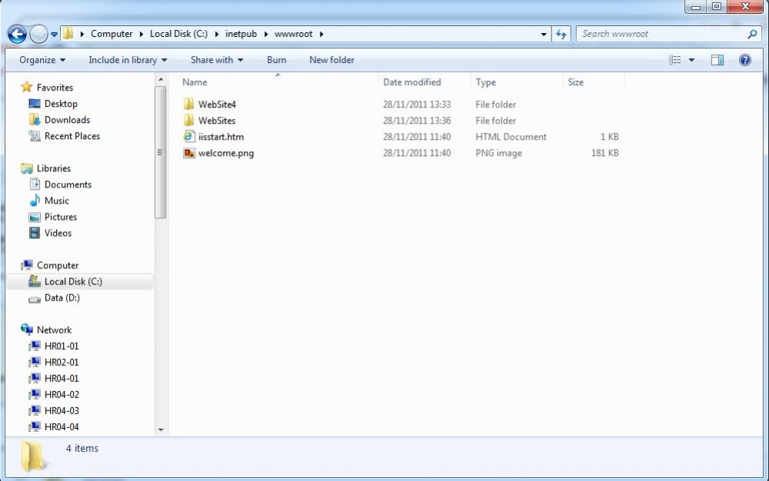Select inetpub in the address breadcrumb
769x481 pixels.
click(241, 34)
